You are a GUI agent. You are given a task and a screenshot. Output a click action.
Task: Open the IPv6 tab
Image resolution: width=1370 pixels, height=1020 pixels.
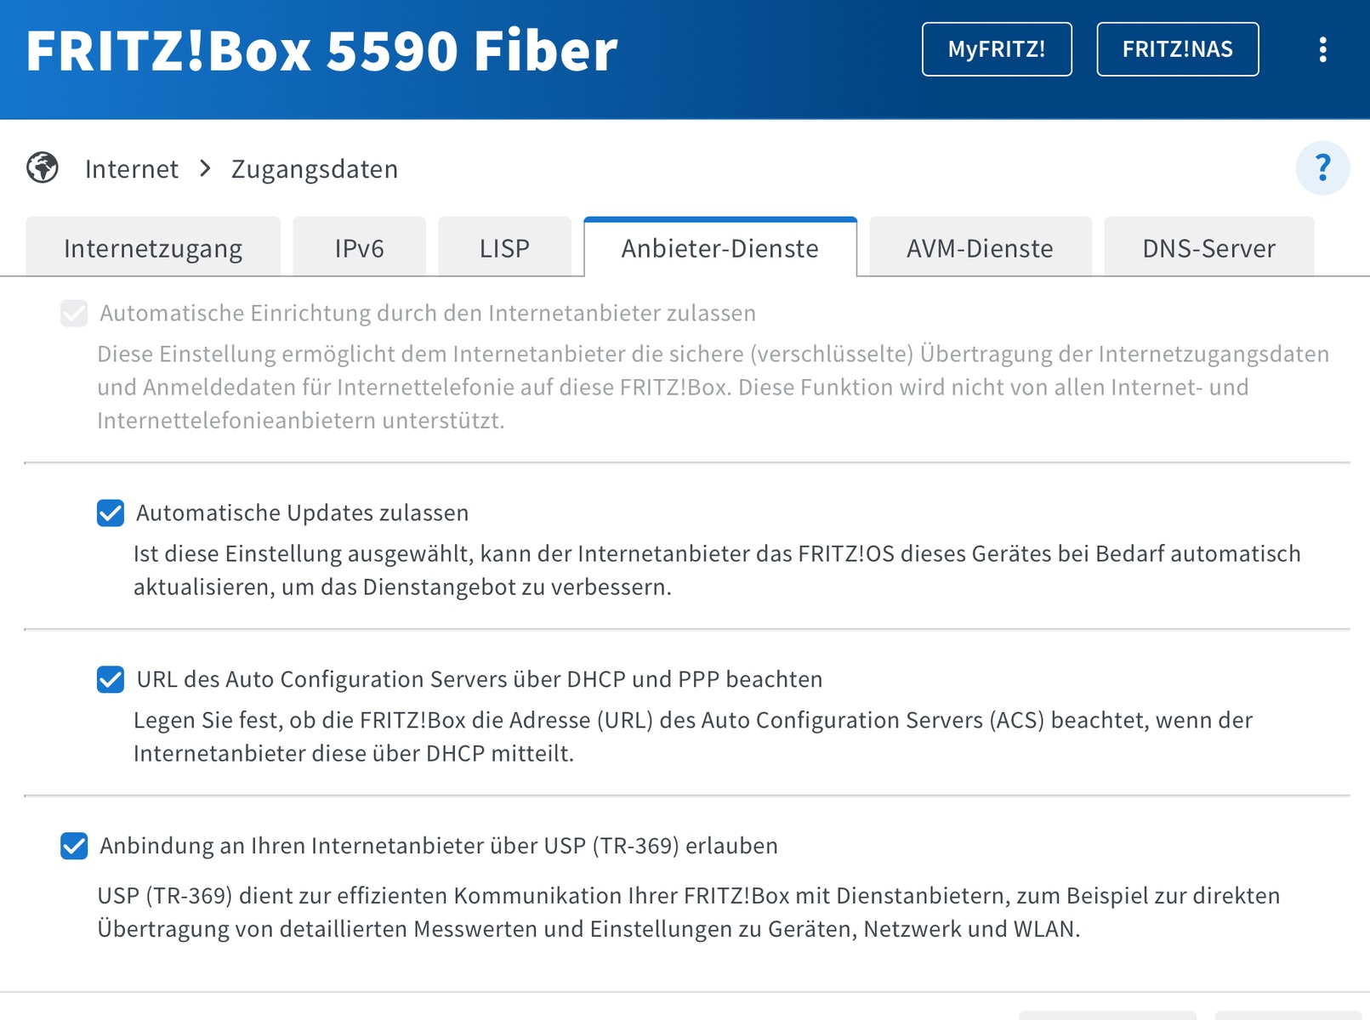(359, 247)
